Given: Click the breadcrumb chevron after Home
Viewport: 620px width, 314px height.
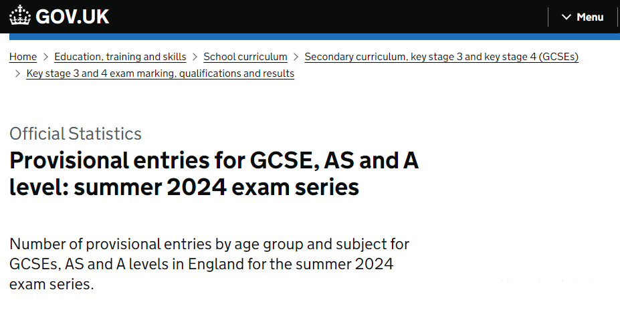Looking at the screenshot, I should pos(45,57).
